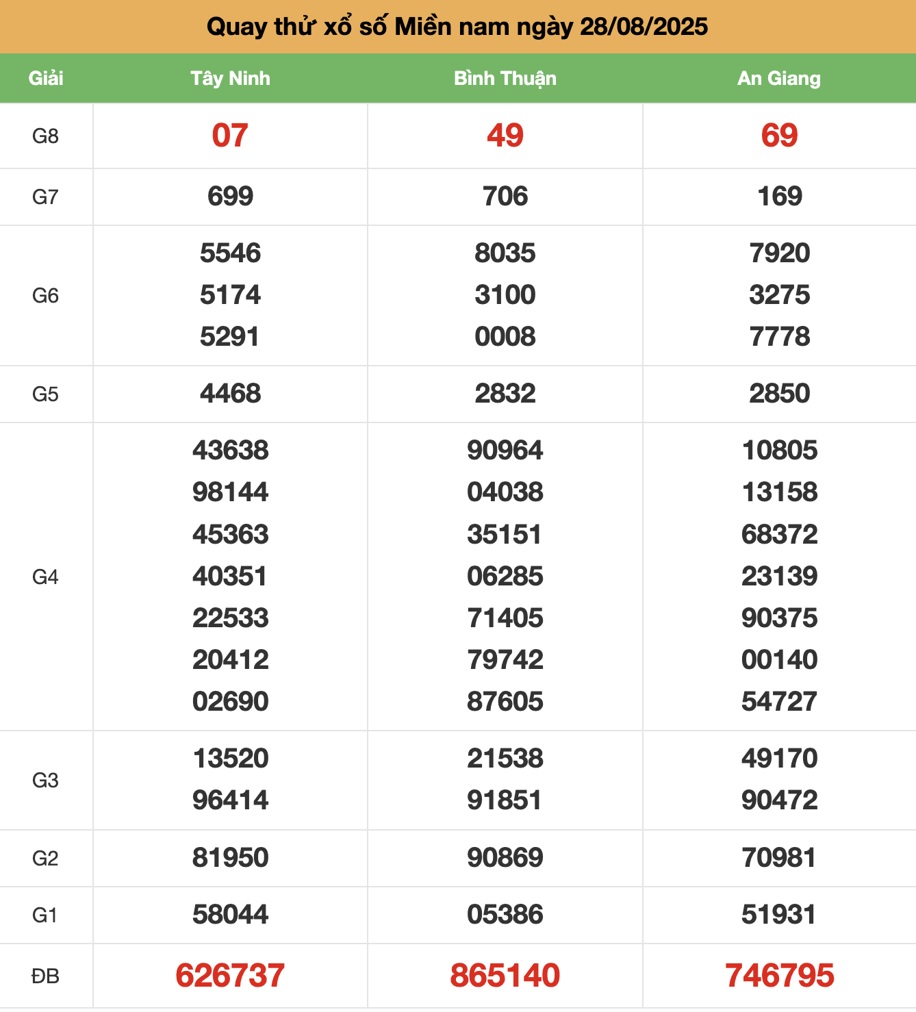Click the G7 result 706
Image resolution: width=916 pixels, height=1012 pixels.
click(x=505, y=197)
